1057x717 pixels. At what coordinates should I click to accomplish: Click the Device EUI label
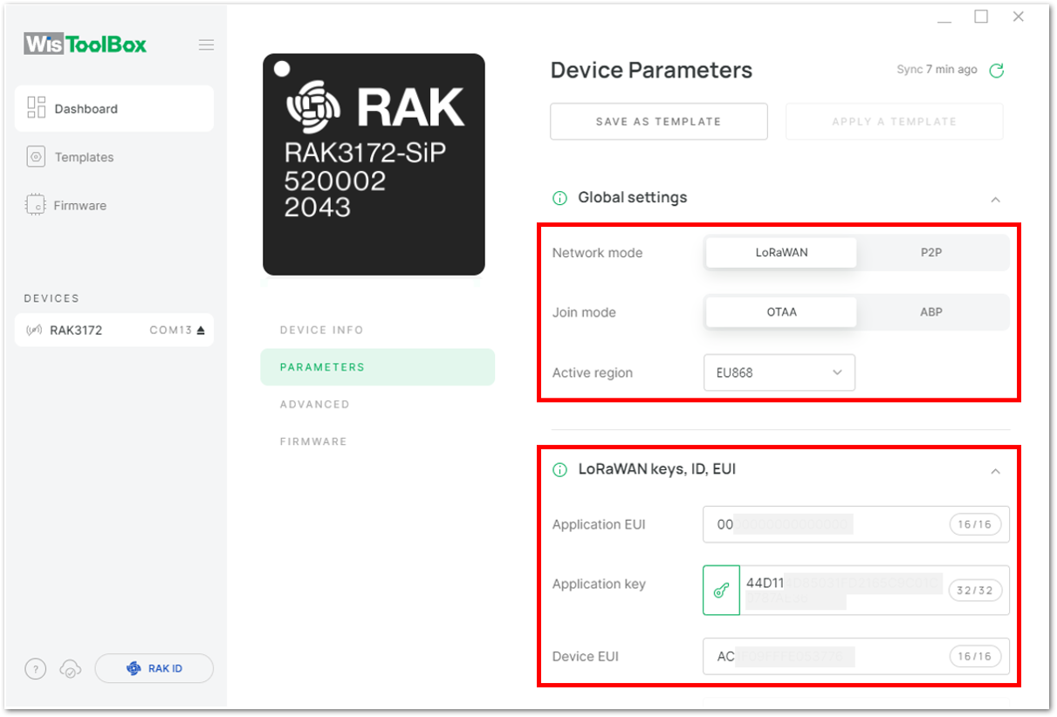pyautogui.click(x=586, y=657)
